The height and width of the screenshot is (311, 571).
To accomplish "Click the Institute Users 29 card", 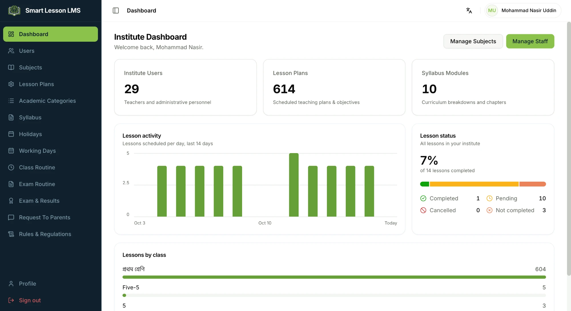I will 185,87.
